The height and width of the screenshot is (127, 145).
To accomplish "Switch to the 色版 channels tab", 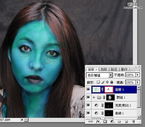I will point(104,69).
